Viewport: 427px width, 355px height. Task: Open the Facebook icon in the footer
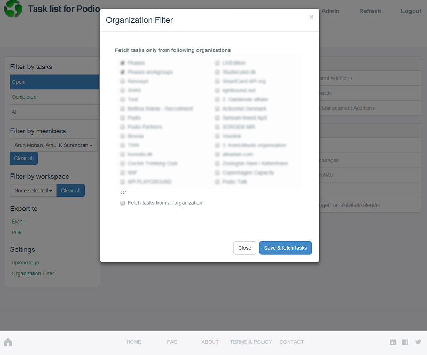[x=406, y=342]
